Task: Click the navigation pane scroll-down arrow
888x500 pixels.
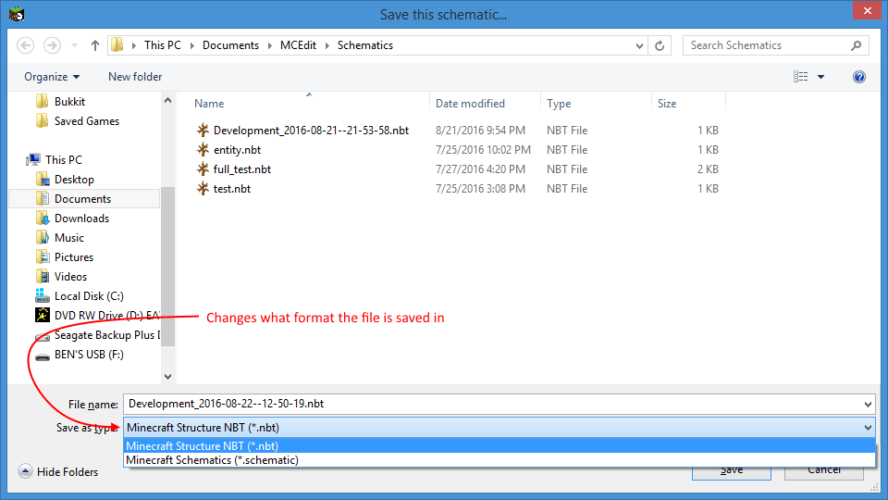Action: coord(167,377)
